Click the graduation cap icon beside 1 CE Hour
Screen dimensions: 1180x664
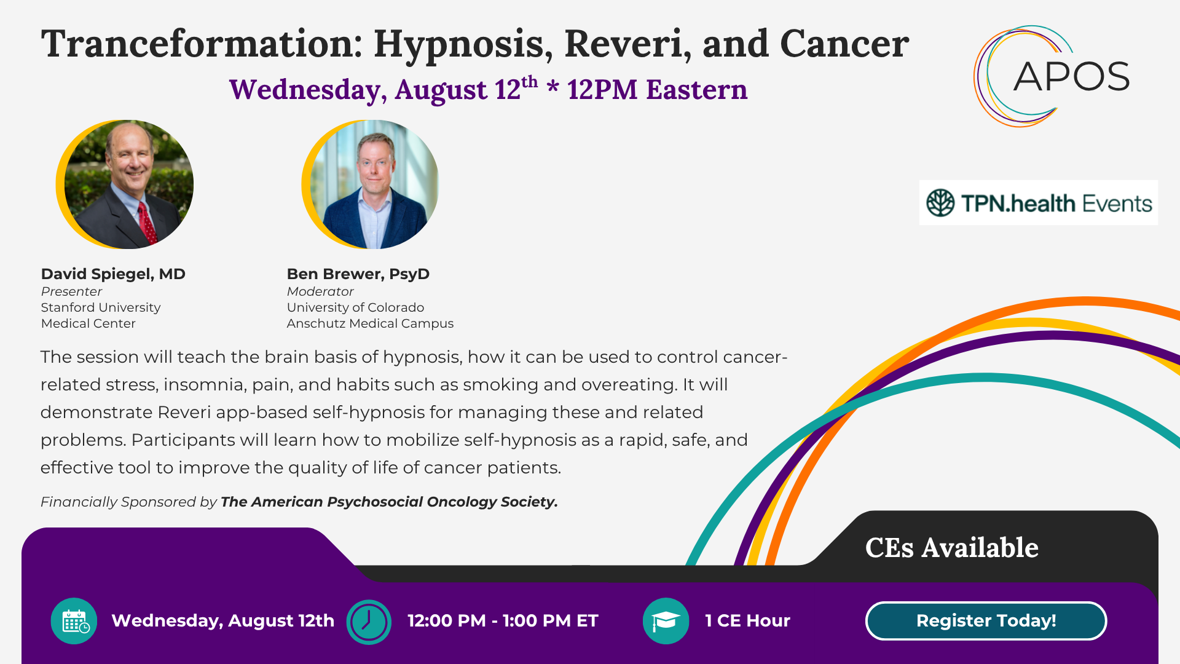click(666, 621)
